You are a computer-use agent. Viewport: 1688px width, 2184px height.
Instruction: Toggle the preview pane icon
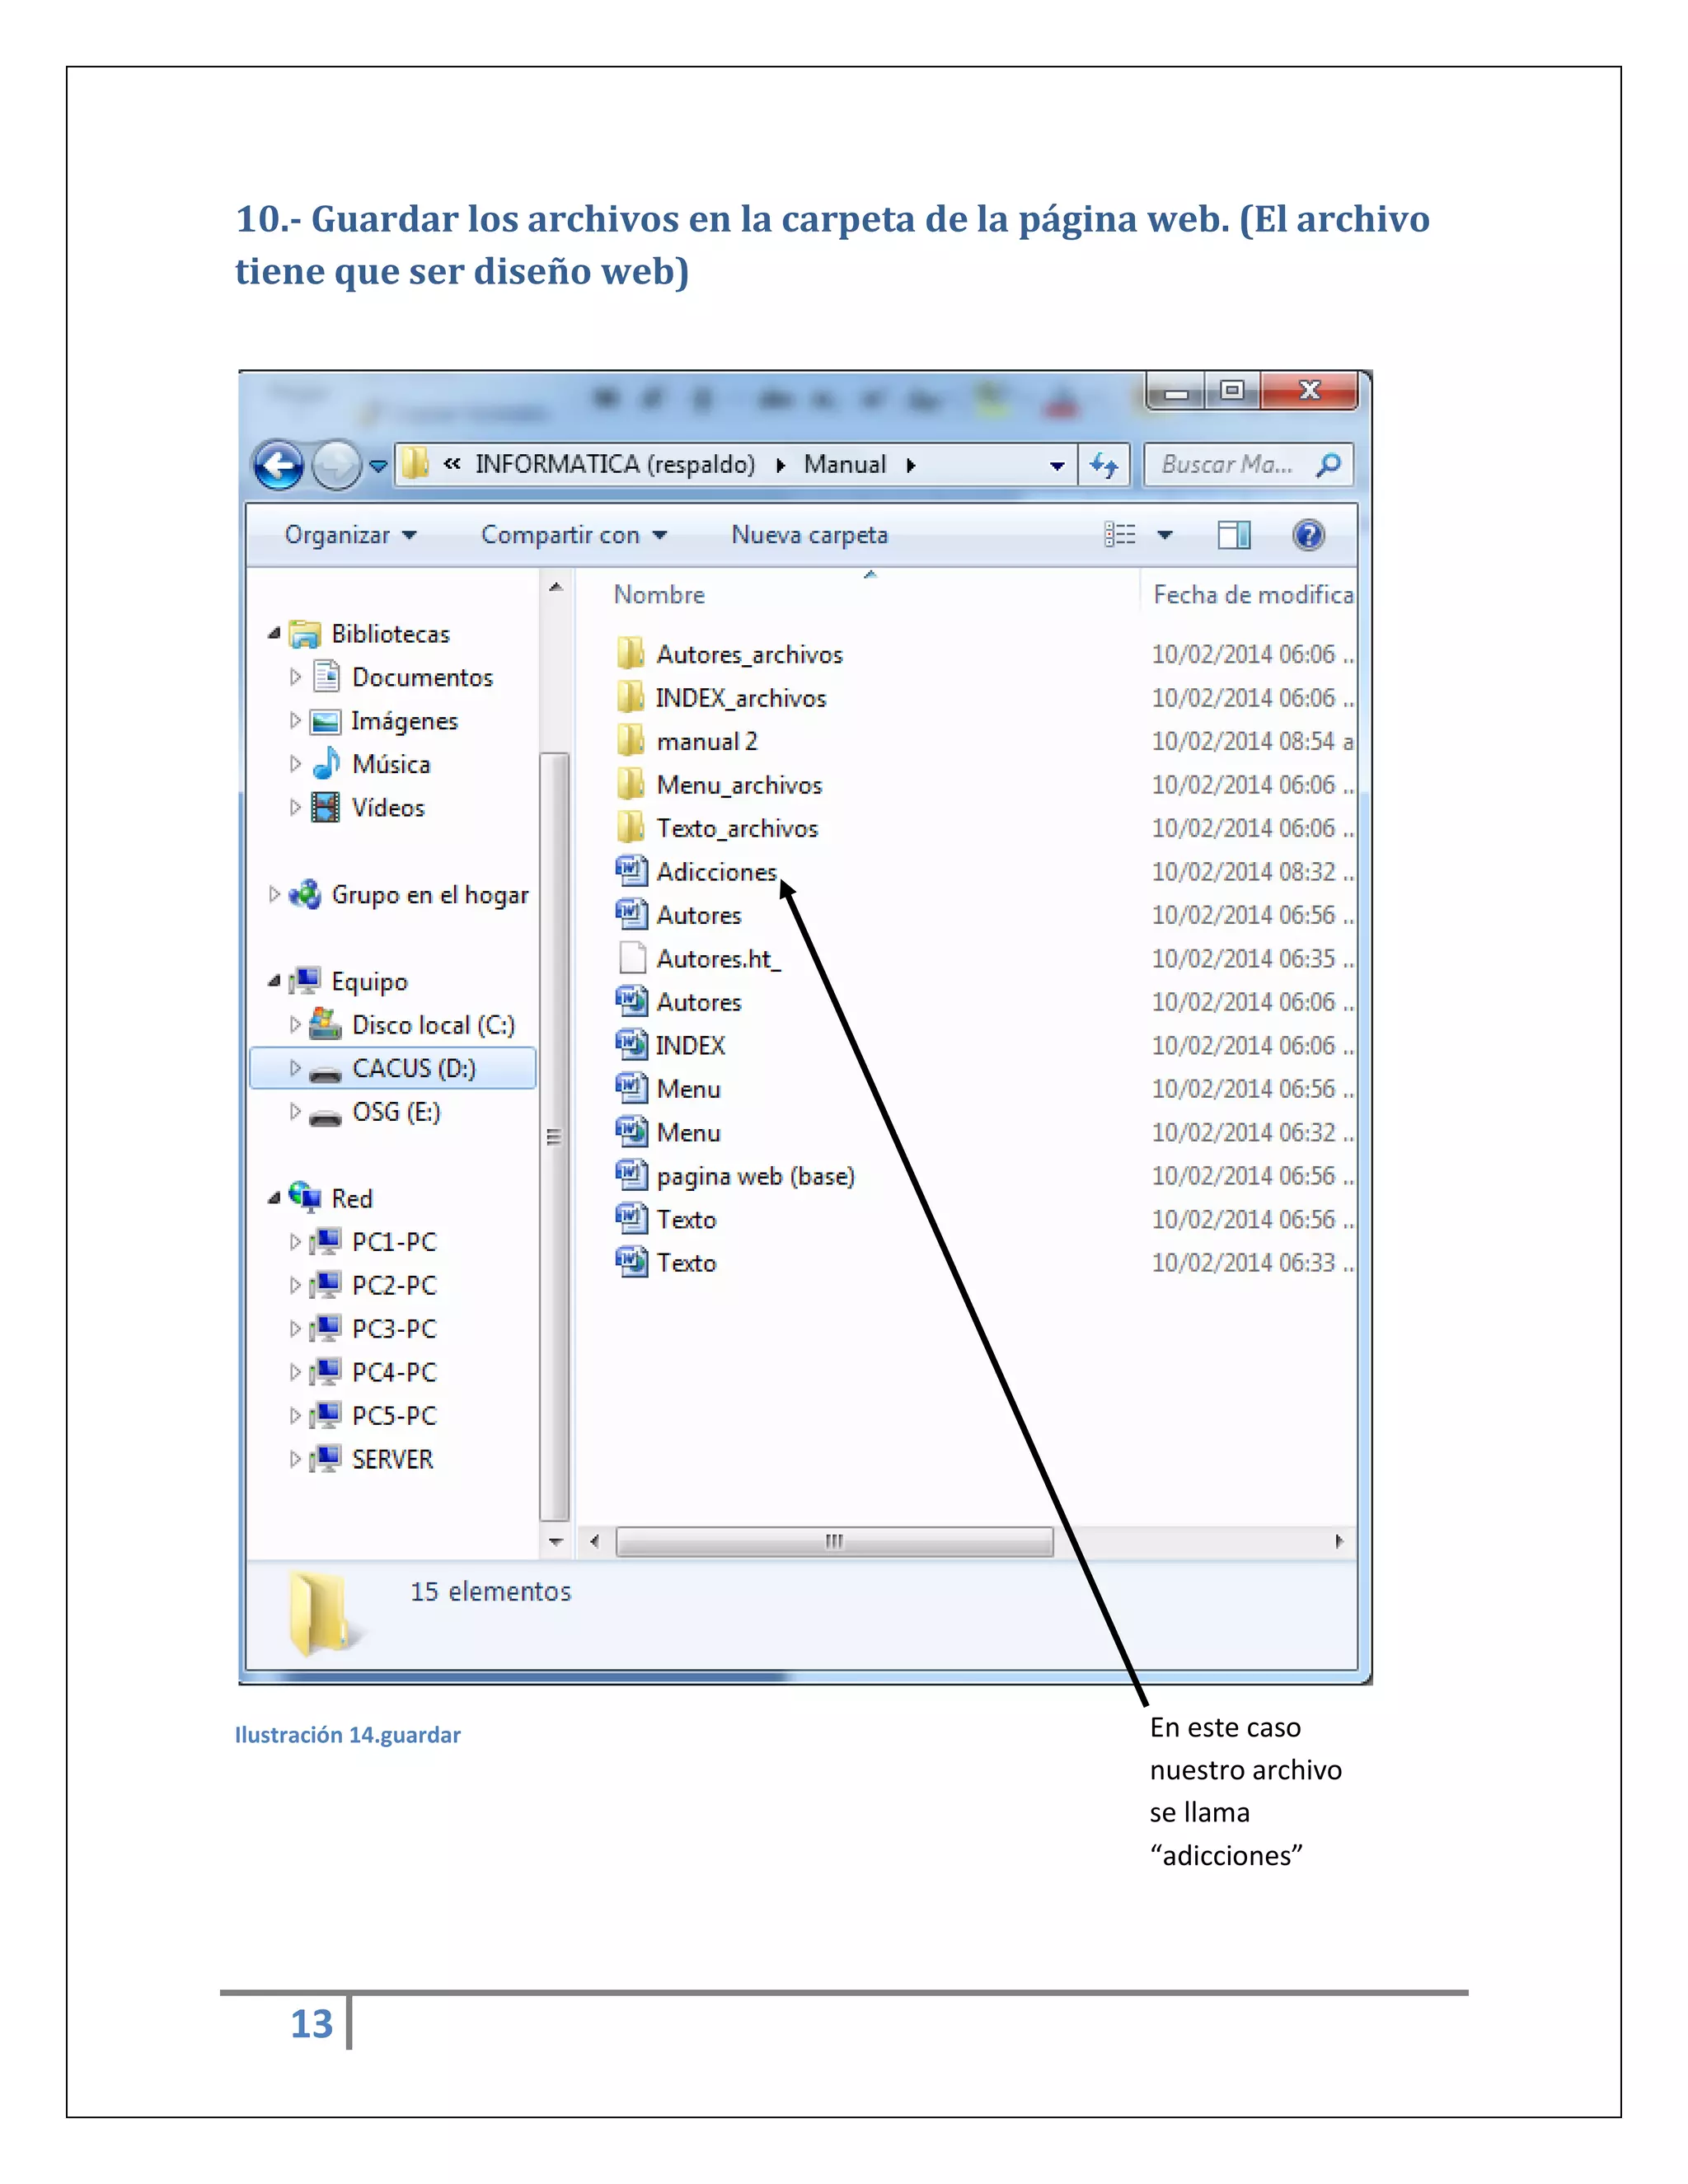click(1234, 535)
